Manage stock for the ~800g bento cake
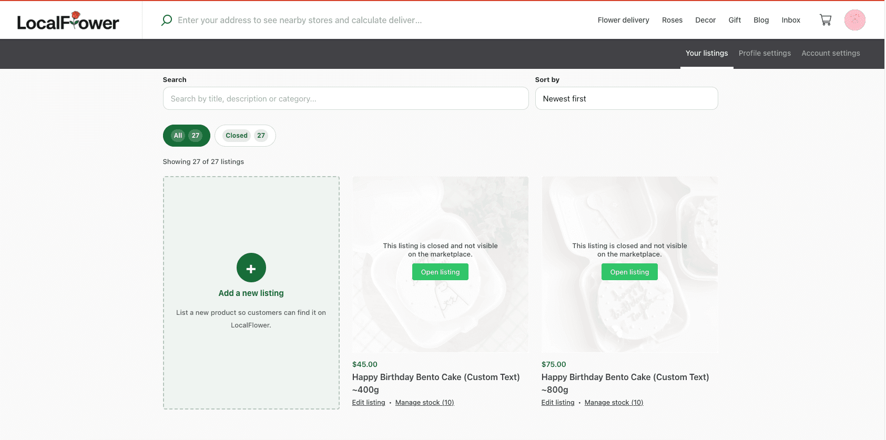This screenshot has width=886, height=440. pyautogui.click(x=614, y=403)
